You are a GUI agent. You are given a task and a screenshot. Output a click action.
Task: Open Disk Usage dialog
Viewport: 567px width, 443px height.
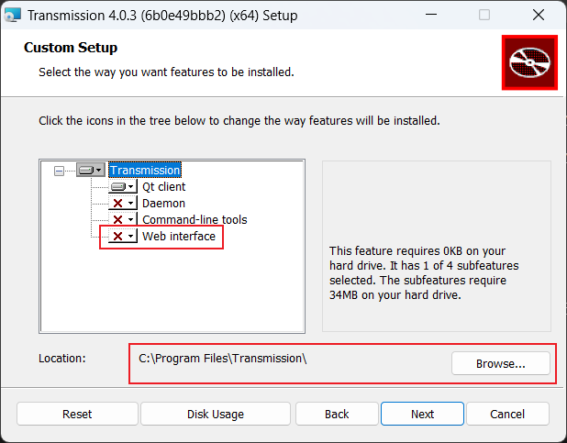[x=216, y=414]
